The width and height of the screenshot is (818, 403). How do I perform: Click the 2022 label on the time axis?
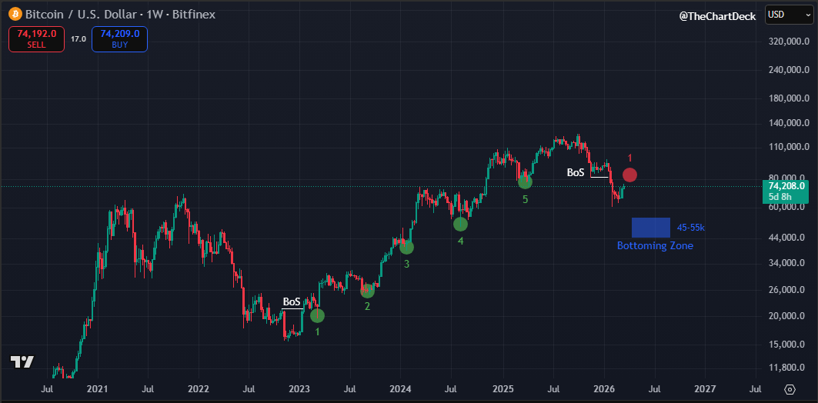(x=199, y=389)
